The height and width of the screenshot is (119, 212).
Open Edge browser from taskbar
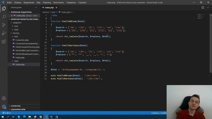pos(24,117)
